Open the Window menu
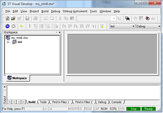The width and height of the screenshot is (163, 113). coord(105,11)
